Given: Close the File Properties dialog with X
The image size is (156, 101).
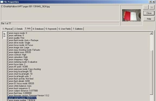Looking at the screenshot, I should 153,2.
